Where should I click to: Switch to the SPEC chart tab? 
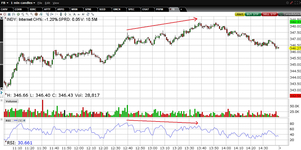(x=133, y=9)
